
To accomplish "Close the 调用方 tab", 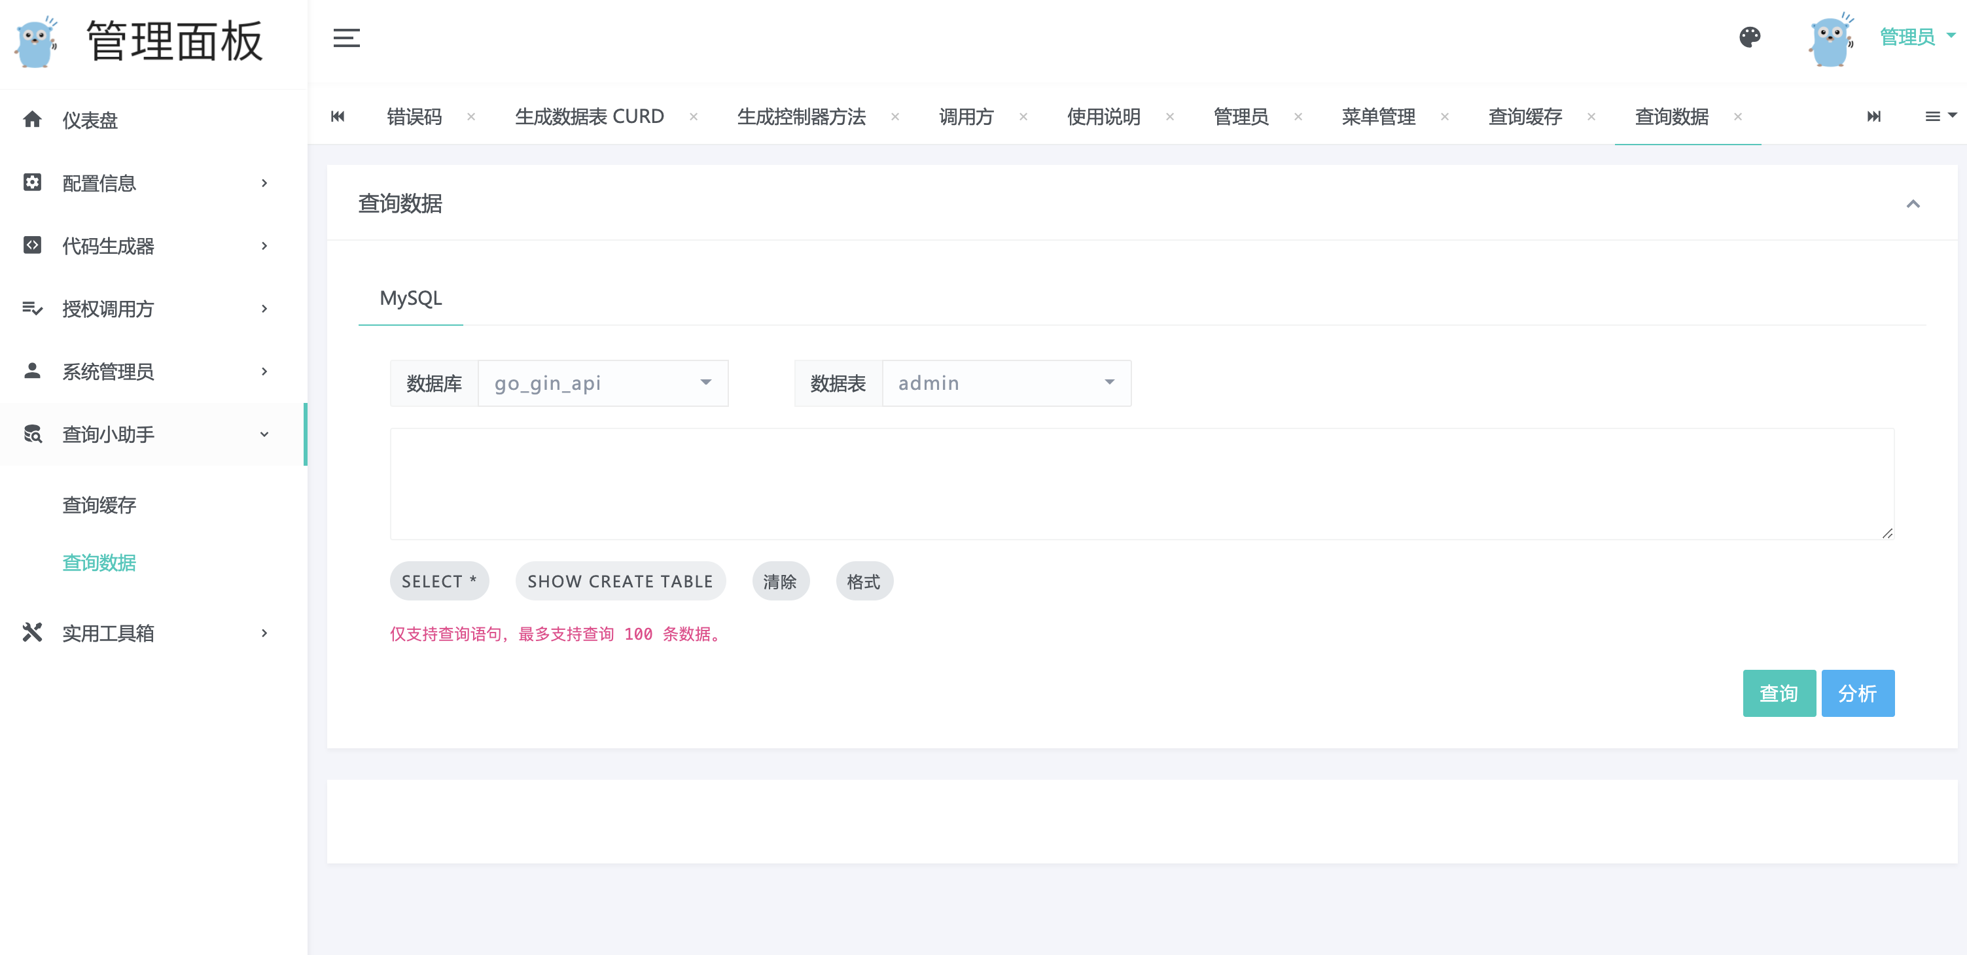I will tap(1023, 117).
